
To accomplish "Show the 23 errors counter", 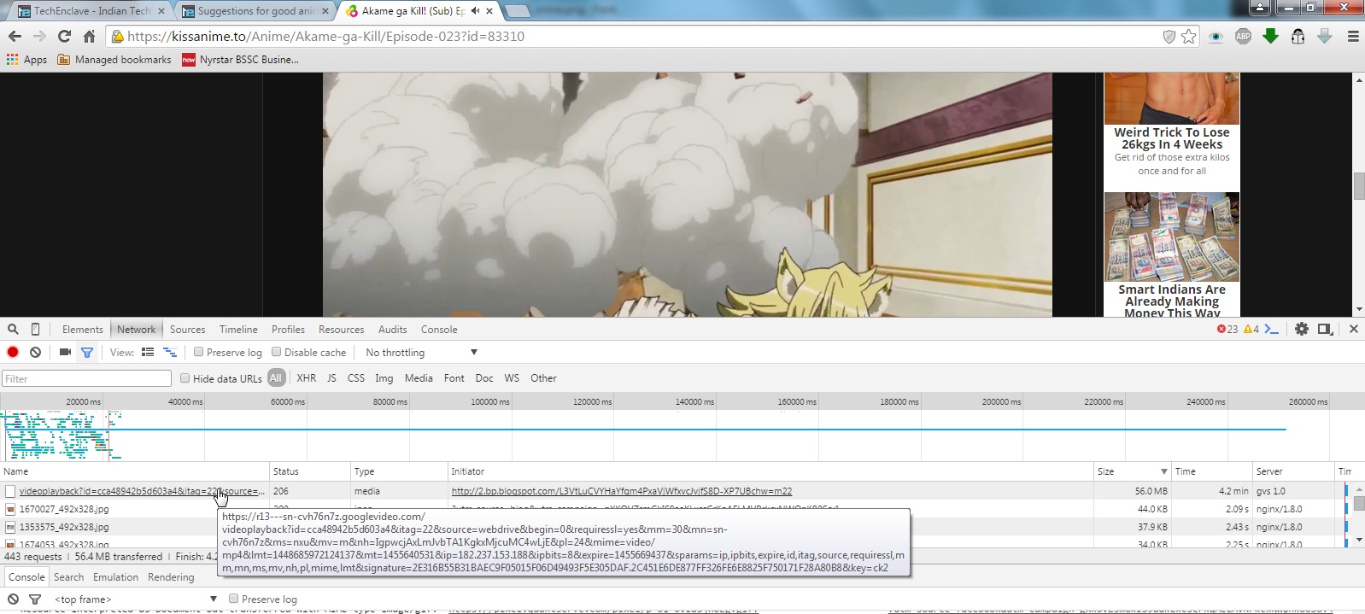I will pyautogui.click(x=1227, y=329).
